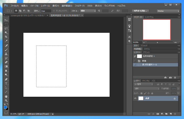Viewport: 184px width, 119px height.
Task: Open the tool preset picker arrow
Action: point(11,11)
